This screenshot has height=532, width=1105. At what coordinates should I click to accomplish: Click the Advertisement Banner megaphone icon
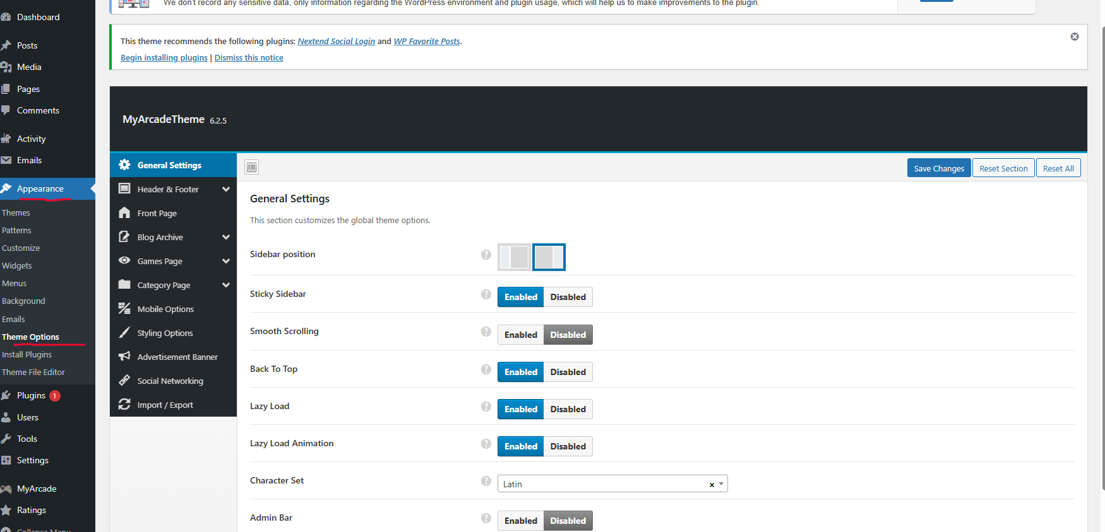click(x=124, y=356)
